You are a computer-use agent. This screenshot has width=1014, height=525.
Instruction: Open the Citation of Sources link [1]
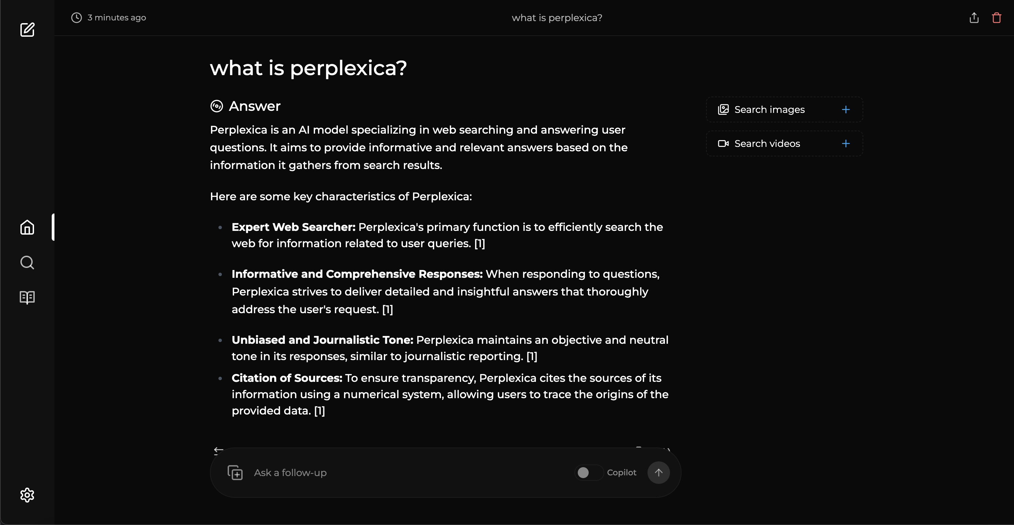pos(319,410)
